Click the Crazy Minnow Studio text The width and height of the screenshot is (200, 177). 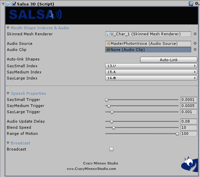tap(101, 163)
